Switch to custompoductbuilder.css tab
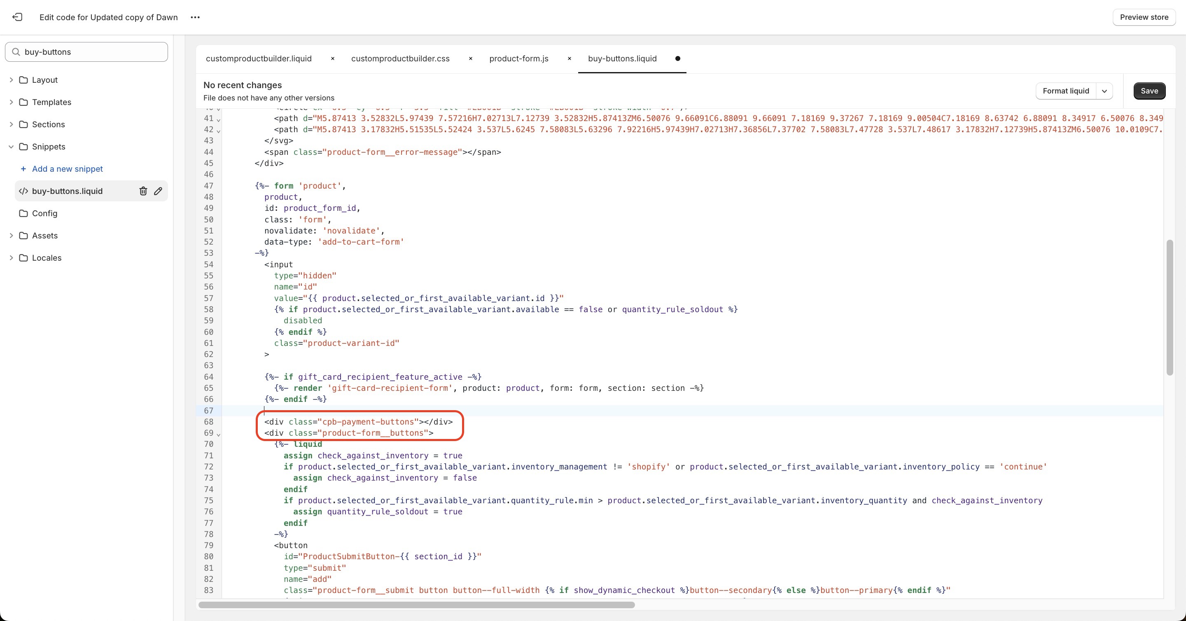Image resolution: width=1186 pixels, height=621 pixels. pyautogui.click(x=400, y=58)
